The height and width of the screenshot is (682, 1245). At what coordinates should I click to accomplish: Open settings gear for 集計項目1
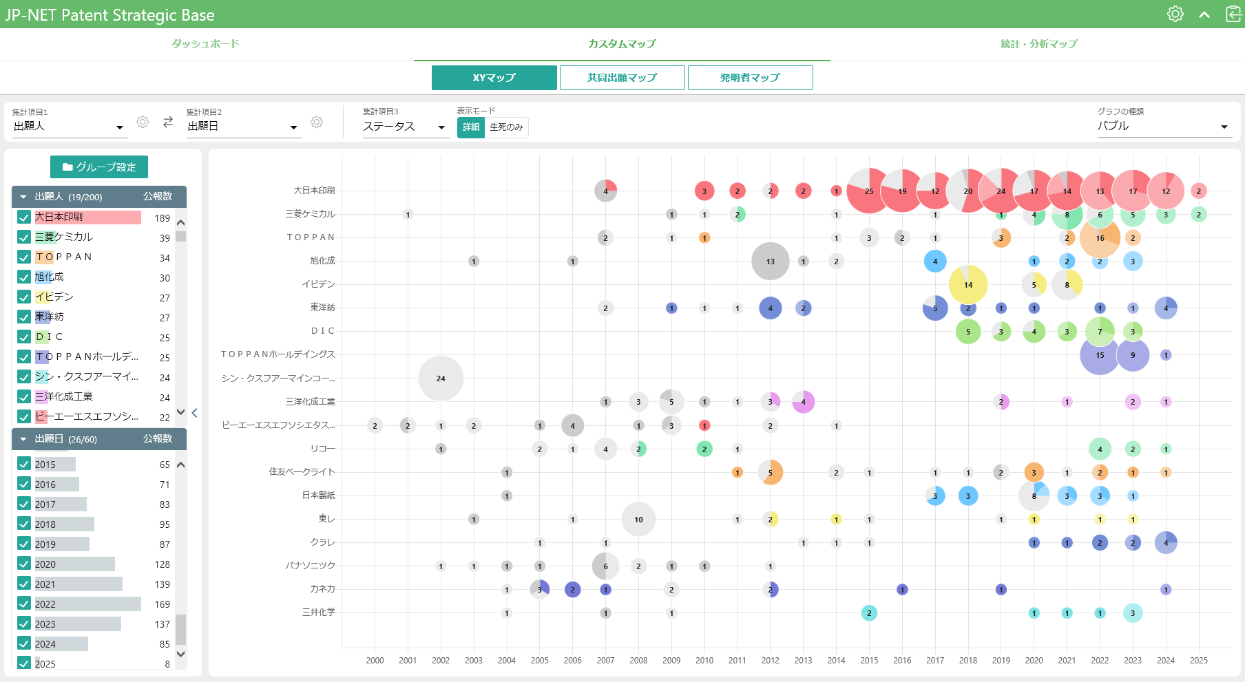tap(143, 122)
